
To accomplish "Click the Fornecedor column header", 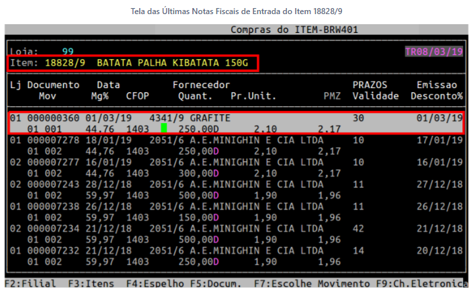I will tap(201, 85).
